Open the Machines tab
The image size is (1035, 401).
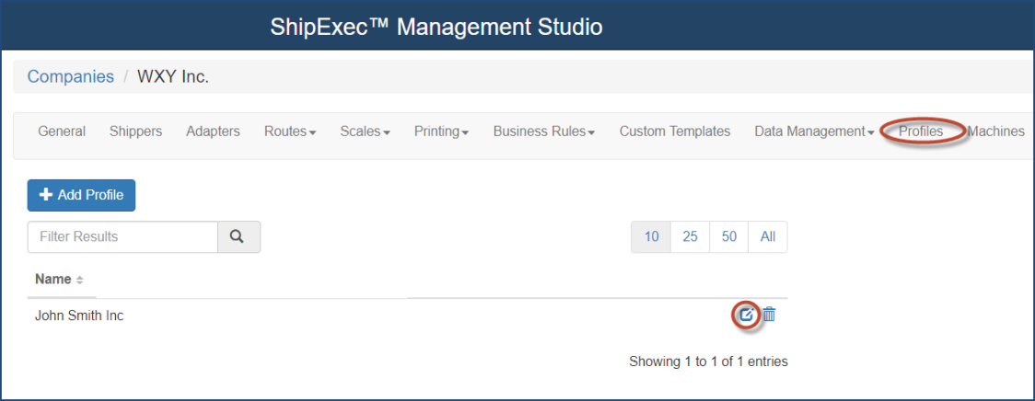pyautogui.click(x=995, y=132)
